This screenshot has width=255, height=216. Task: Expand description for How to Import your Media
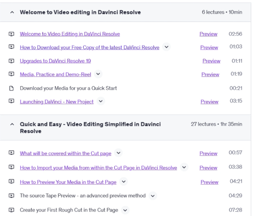(184, 167)
